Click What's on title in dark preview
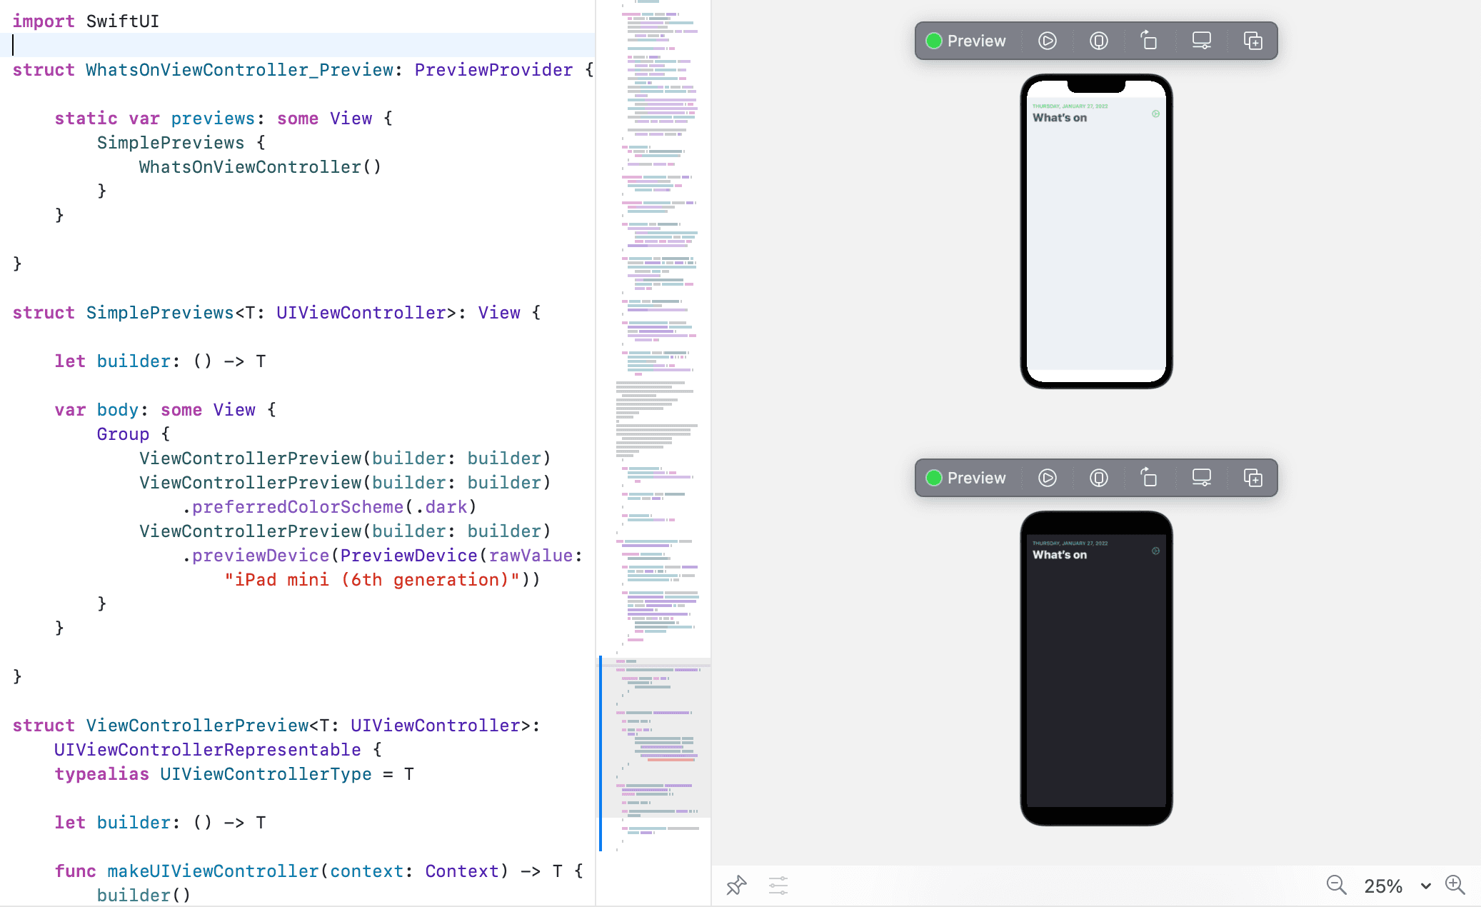 1060,555
